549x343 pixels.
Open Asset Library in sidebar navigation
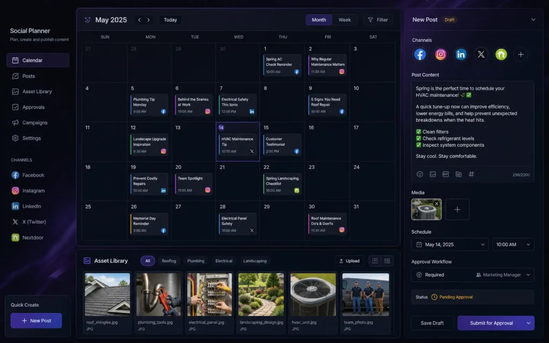(x=38, y=91)
